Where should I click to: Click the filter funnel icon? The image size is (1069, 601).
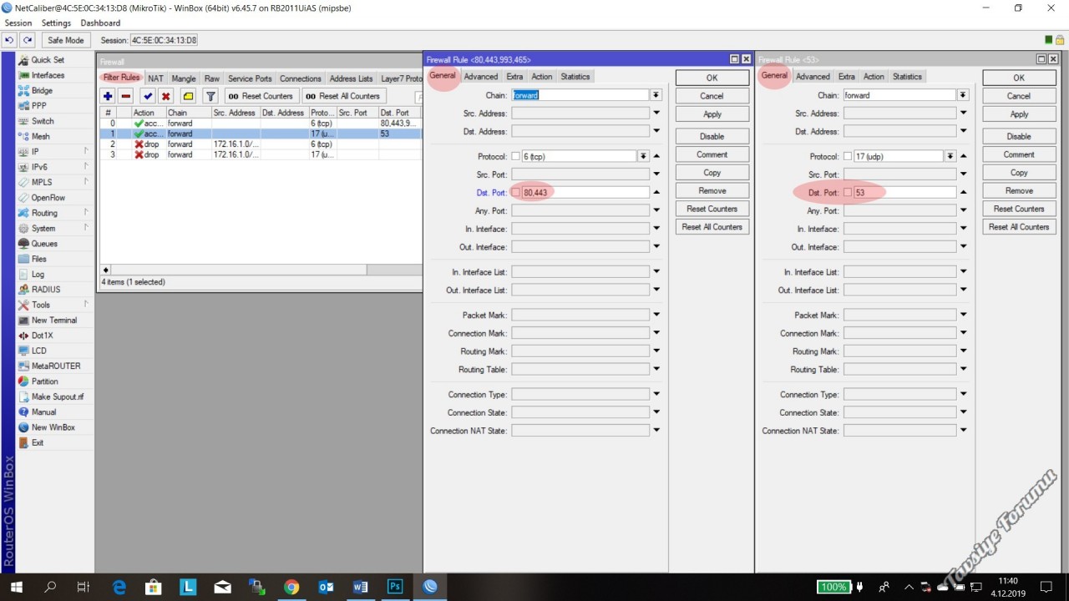[x=210, y=96]
